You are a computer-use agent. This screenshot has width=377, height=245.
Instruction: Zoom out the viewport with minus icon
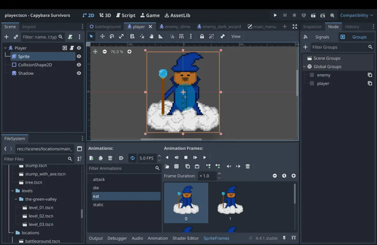pos(104,52)
